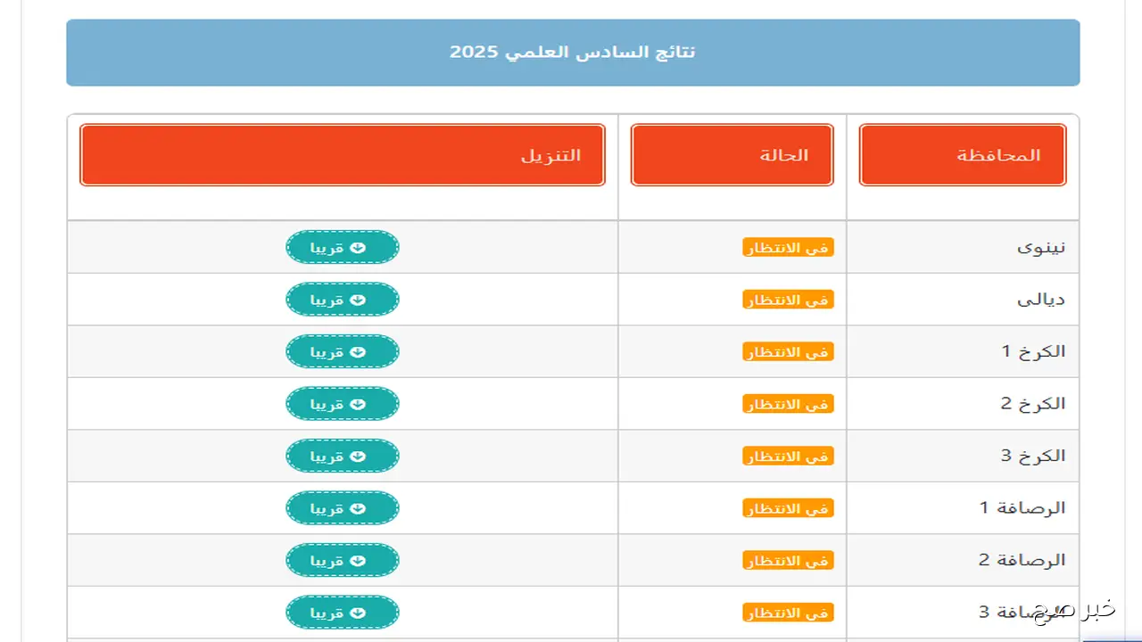Click the في الانتظار badge for نينوى
Image resolution: width=1142 pixels, height=642 pixels.
pyautogui.click(x=787, y=248)
